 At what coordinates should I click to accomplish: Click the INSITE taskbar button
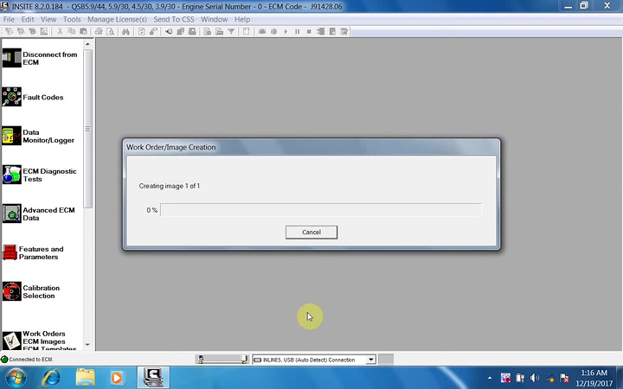point(153,377)
